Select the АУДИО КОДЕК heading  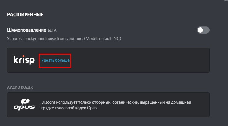pos(20,87)
